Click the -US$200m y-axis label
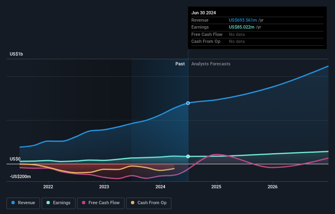The image size is (335, 214). tap(20, 176)
